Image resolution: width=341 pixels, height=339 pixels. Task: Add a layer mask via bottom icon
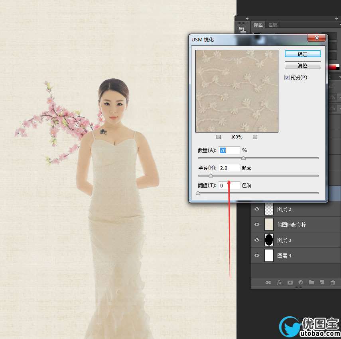290,282
